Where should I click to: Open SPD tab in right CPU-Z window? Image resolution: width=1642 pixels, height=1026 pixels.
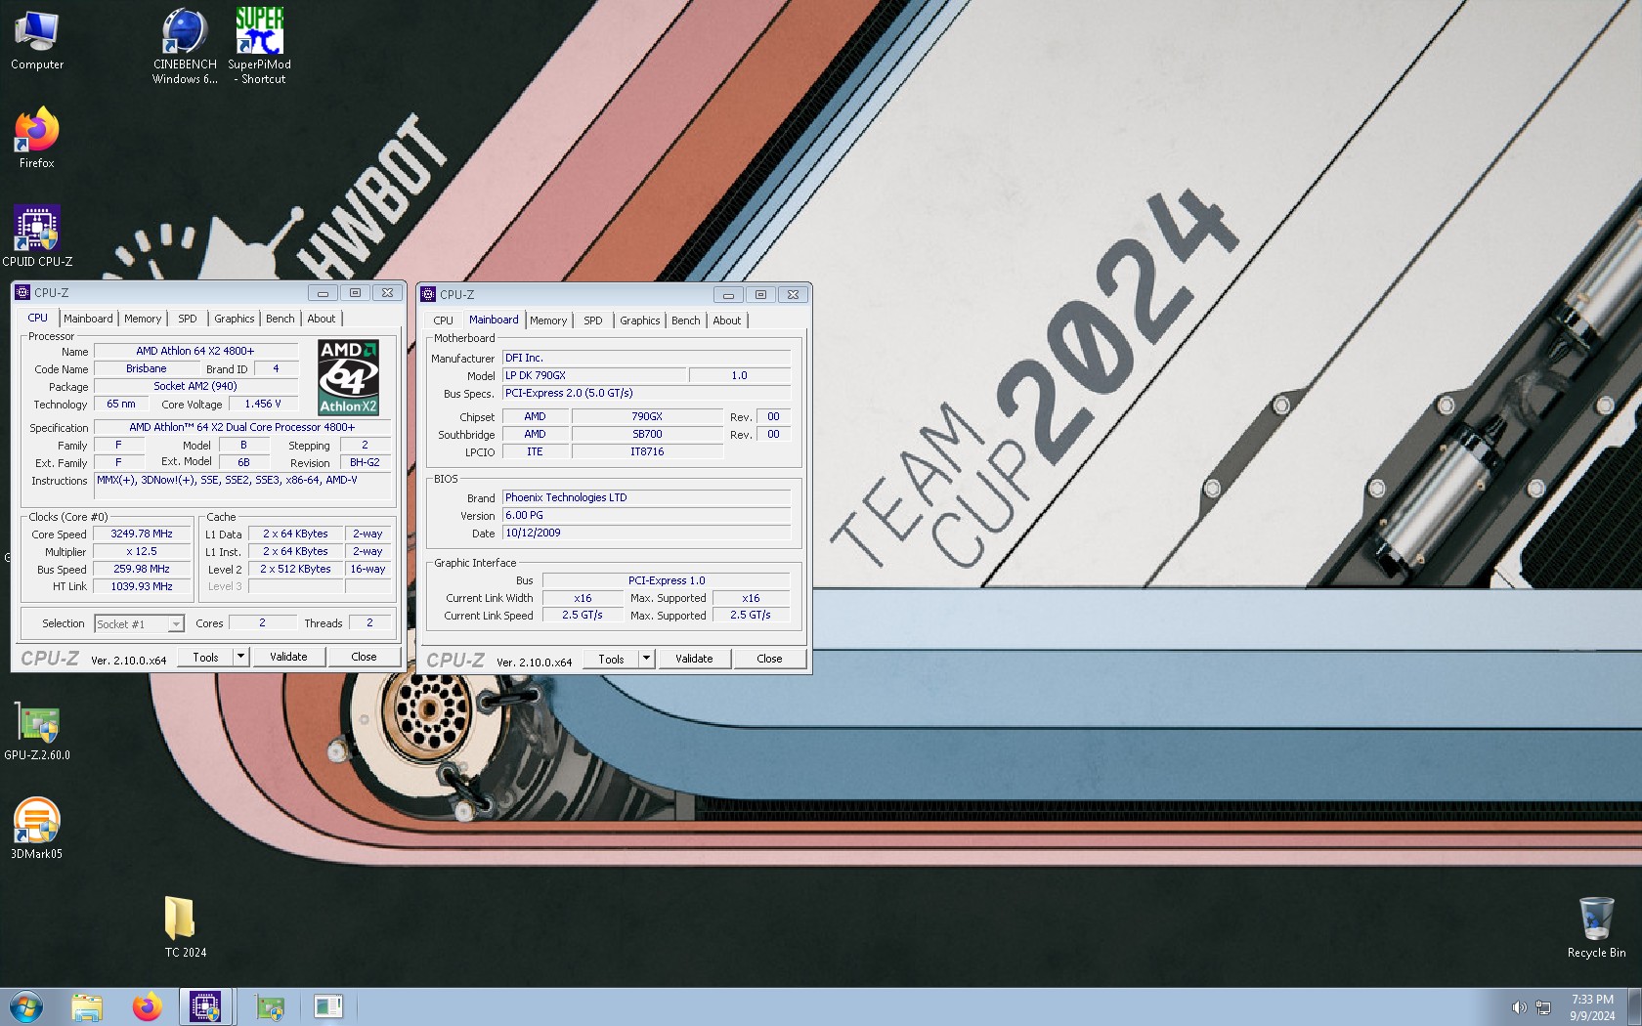tap(593, 321)
